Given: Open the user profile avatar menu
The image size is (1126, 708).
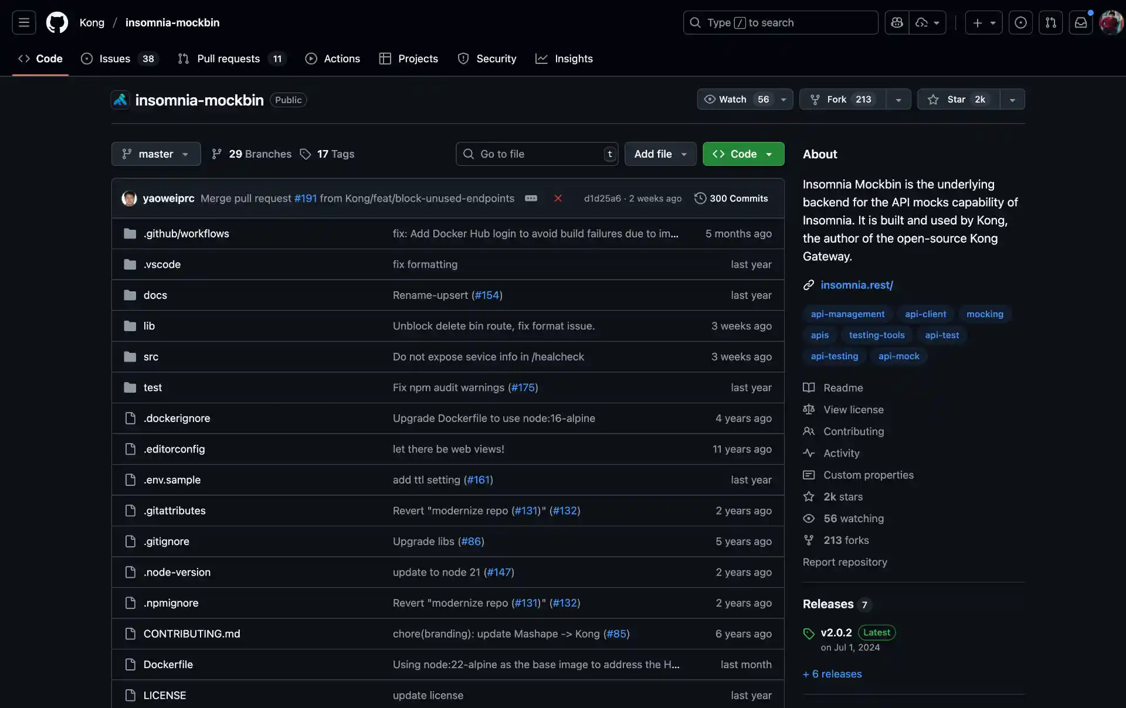Looking at the screenshot, I should click(x=1111, y=22).
